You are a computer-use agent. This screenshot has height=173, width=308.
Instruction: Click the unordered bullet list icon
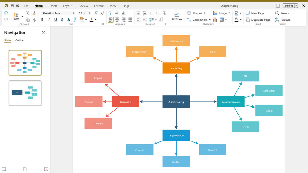pos(138,13)
